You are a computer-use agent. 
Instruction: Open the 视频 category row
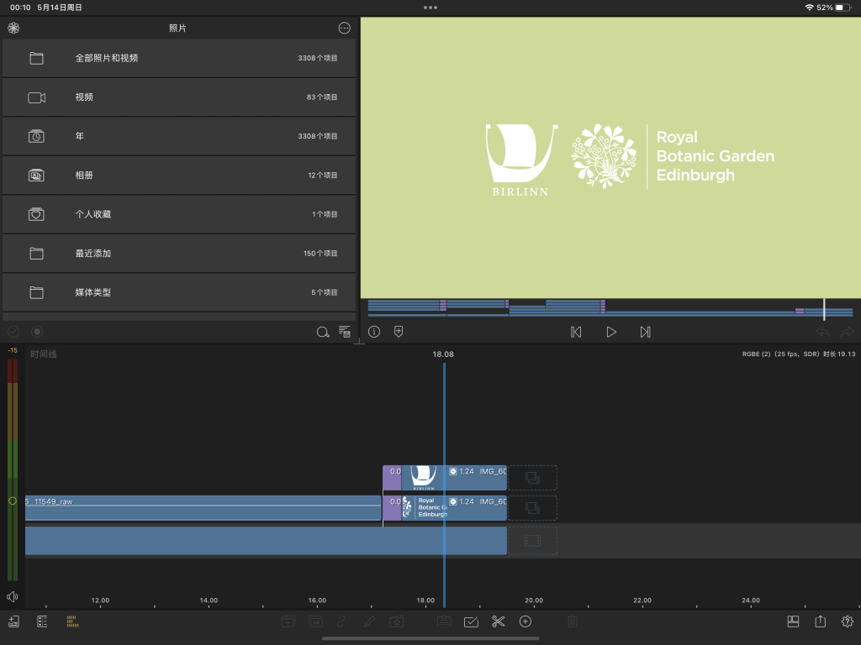pyautogui.click(x=179, y=97)
